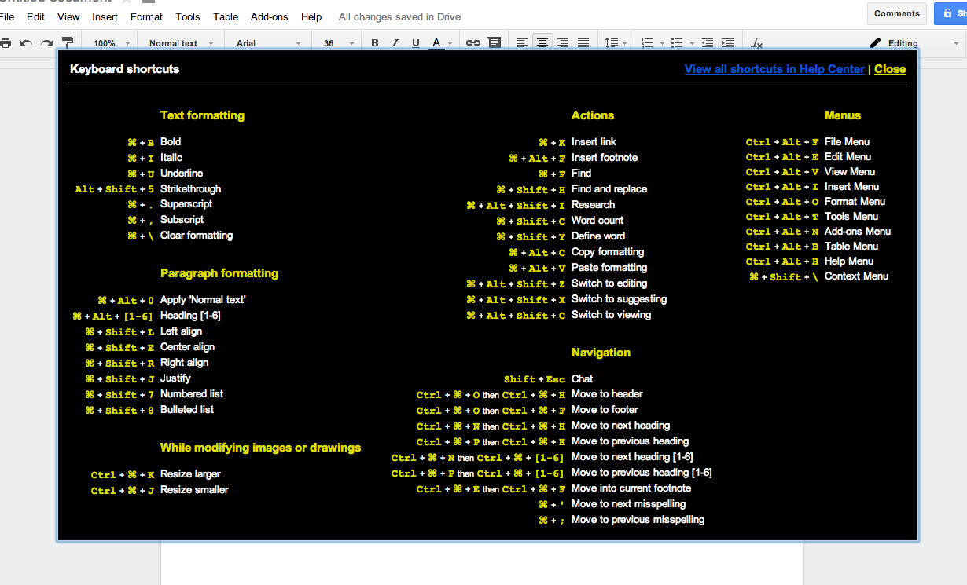The width and height of the screenshot is (967, 585).
Task: Follow View all shortcuts in Help Center link
Action: pos(774,69)
